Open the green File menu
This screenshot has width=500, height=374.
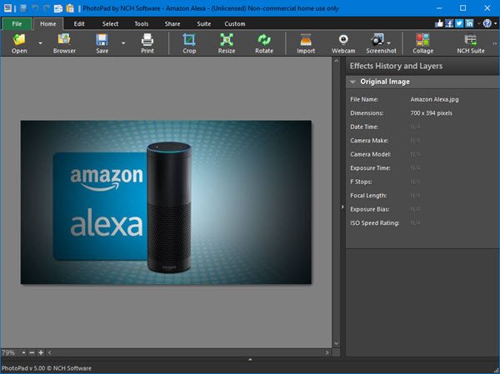tap(16, 23)
